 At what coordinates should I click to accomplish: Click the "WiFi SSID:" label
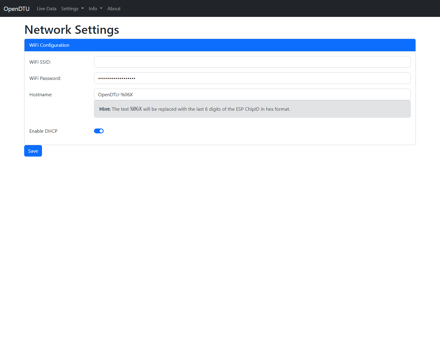coord(40,62)
